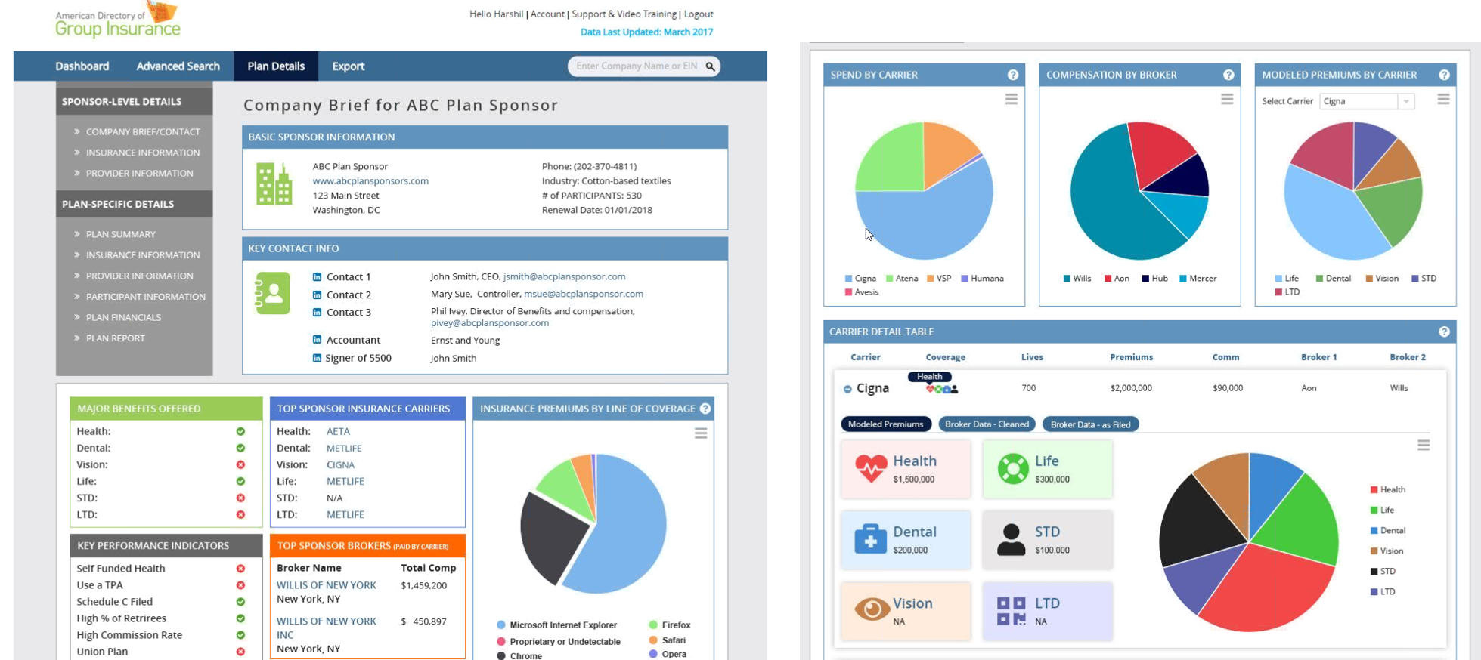Open Cigna detail pie chart menu
1481x660 pixels.
click(1424, 446)
